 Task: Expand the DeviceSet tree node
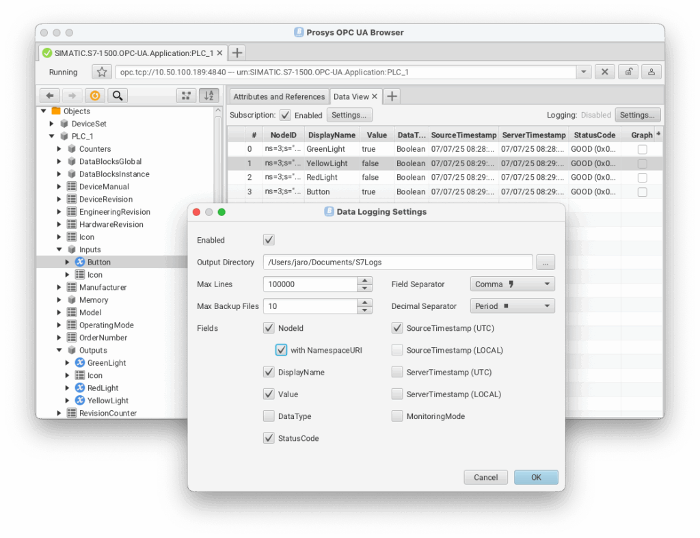[52, 124]
